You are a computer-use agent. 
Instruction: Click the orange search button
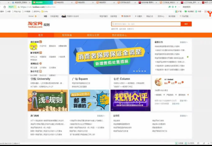(x=186, y=24)
